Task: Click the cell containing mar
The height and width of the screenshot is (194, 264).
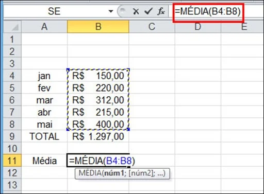Action: 44,100
